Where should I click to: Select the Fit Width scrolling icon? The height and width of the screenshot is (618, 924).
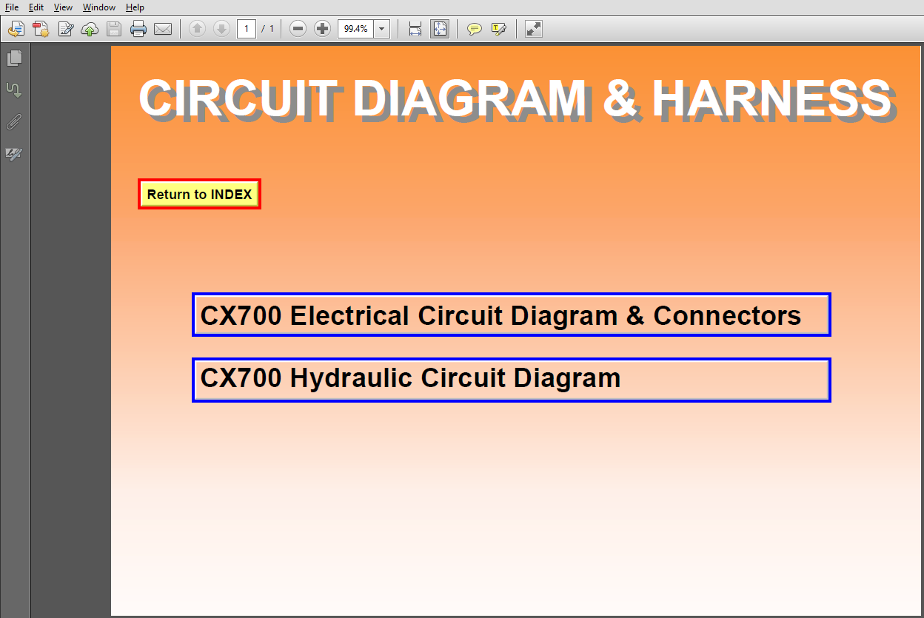click(x=415, y=29)
